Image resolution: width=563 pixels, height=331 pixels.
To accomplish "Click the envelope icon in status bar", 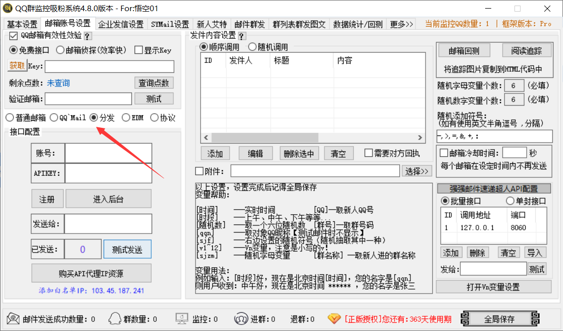I will (x=13, y=318).
